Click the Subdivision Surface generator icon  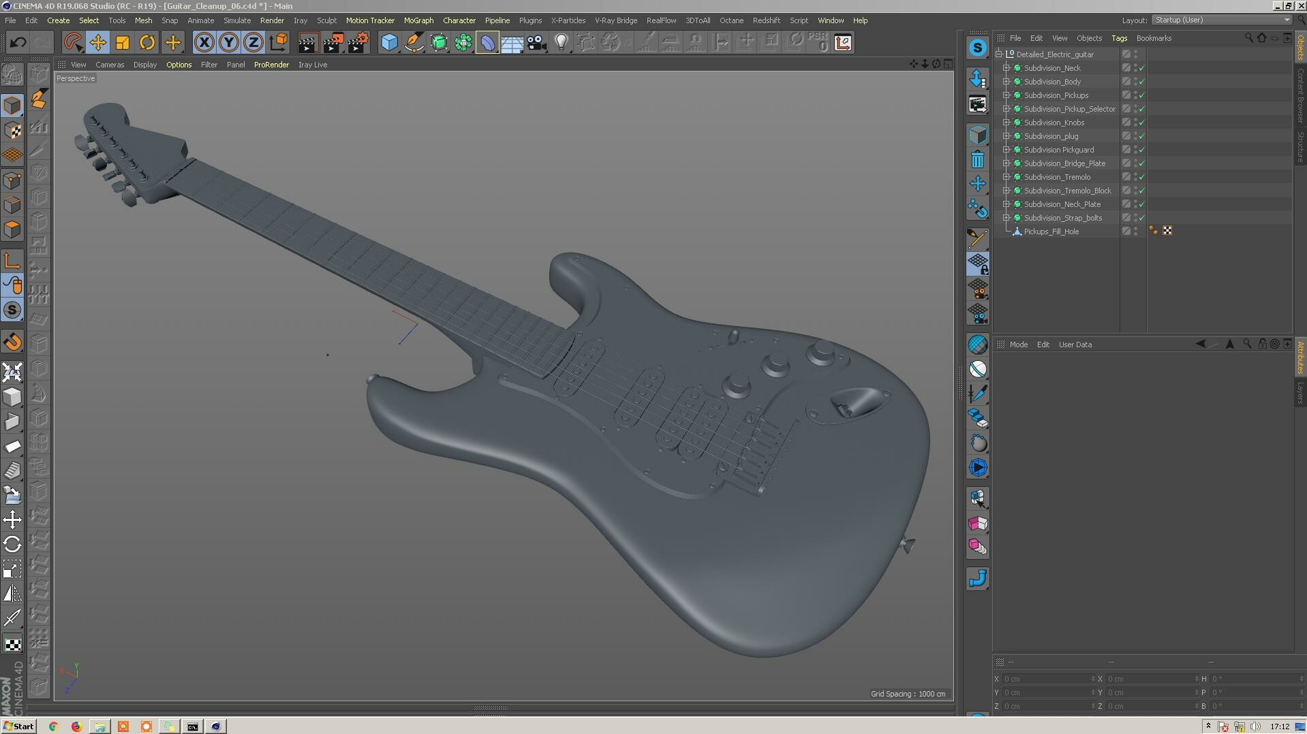tap(487, 42)
